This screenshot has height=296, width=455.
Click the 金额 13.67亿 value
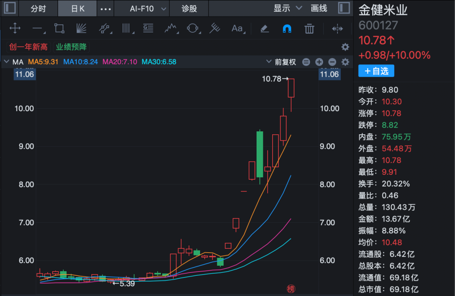[396, 219]
